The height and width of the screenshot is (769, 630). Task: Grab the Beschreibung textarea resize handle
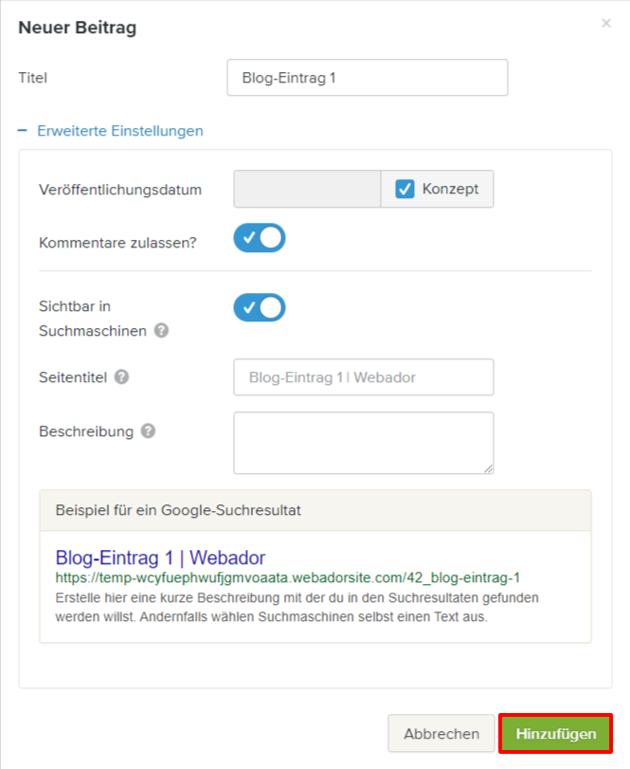489,467
